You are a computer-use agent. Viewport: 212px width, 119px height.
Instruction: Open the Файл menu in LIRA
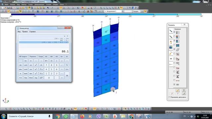coord(6,4)
